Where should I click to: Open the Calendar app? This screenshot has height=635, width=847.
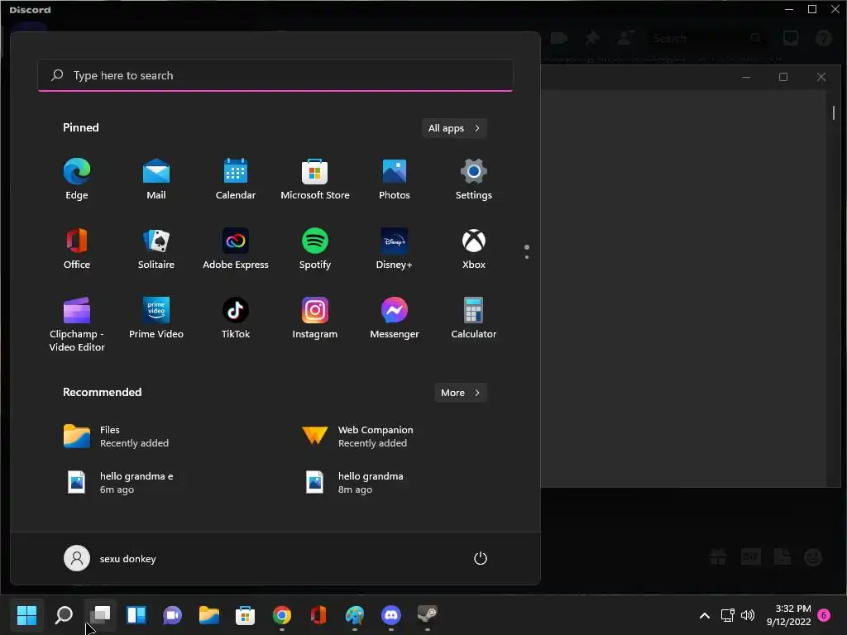click(236, 179)
